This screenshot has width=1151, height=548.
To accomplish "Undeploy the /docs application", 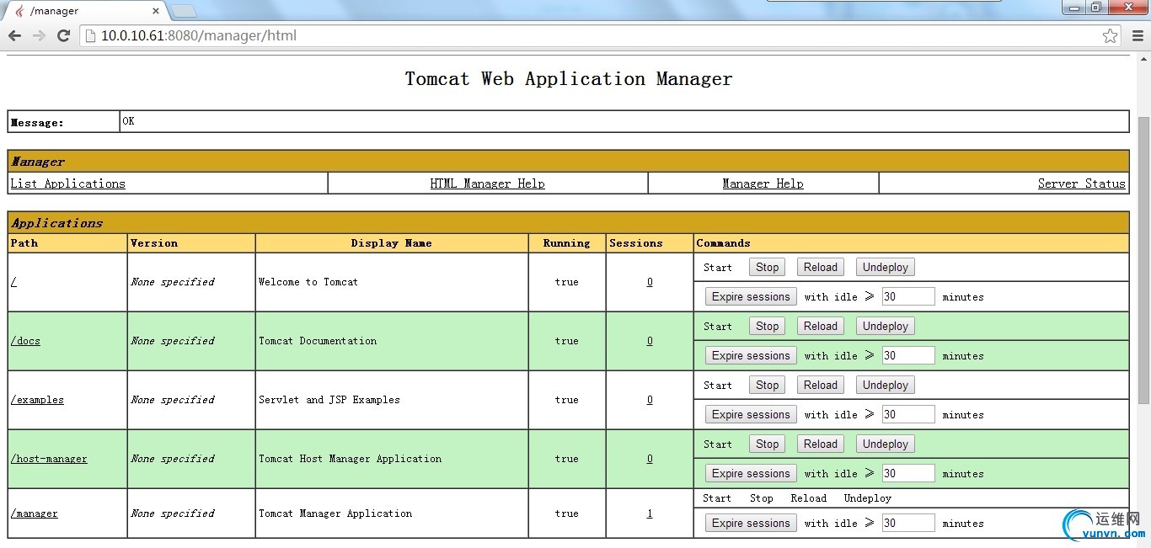I will (886, 326).
